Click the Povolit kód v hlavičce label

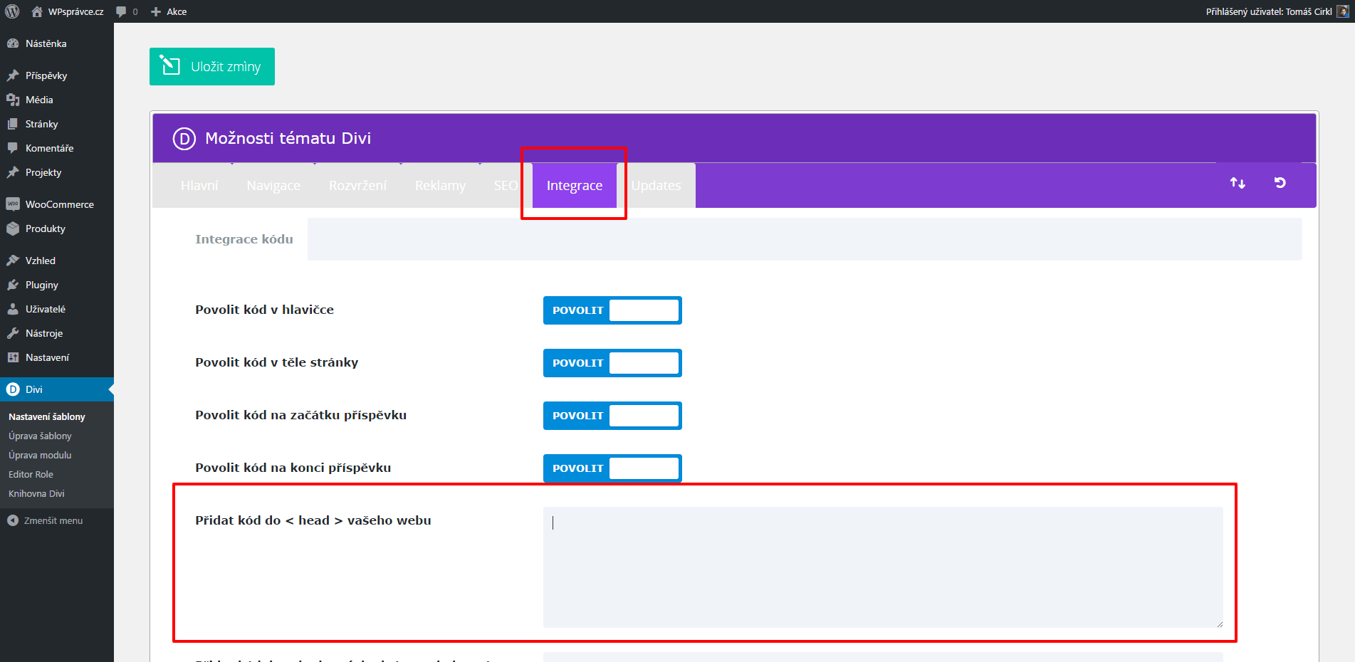pos(265,310)
